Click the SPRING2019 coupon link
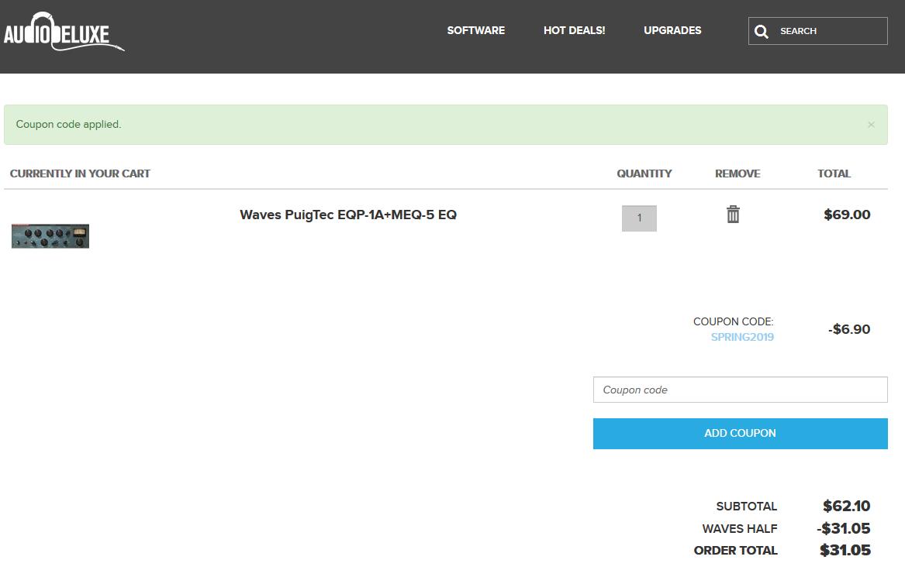The width and height of the screenshot is (905, 584). 742,337
